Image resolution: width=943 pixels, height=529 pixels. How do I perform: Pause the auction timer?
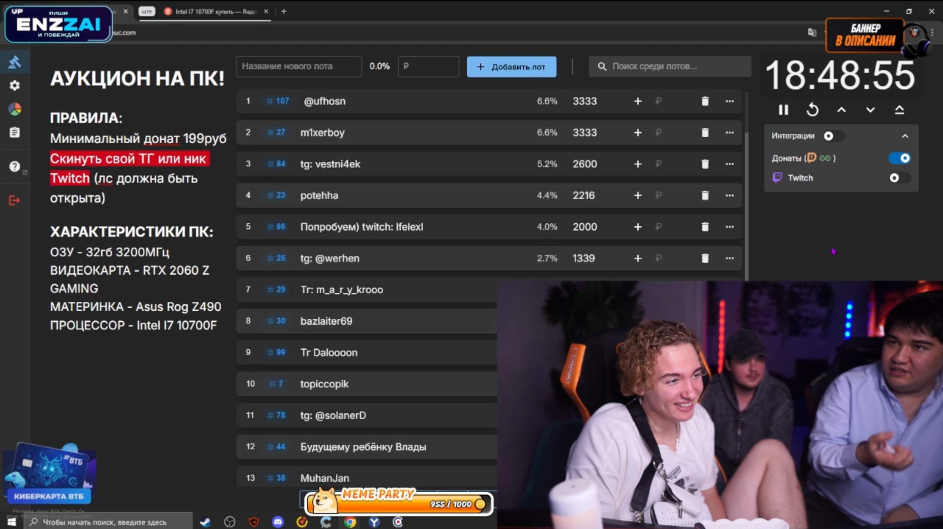coord(783,110)
